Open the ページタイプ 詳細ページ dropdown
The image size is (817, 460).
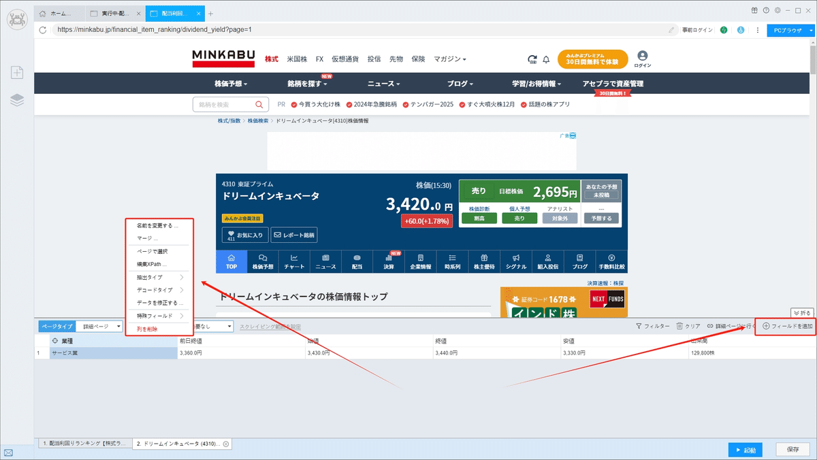coord(99,327)
